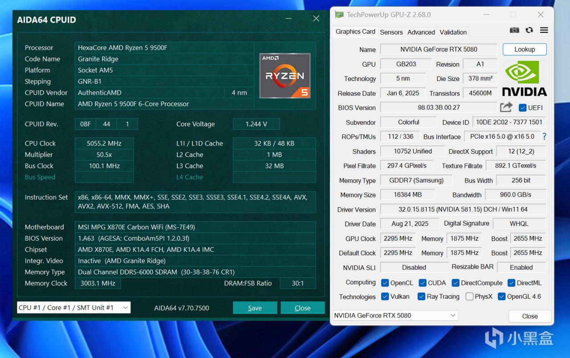The height and width of the screenshot is (358, 570).
Task: Click the Close button in AIDA64 CPUID
Action: coord(302,308)
